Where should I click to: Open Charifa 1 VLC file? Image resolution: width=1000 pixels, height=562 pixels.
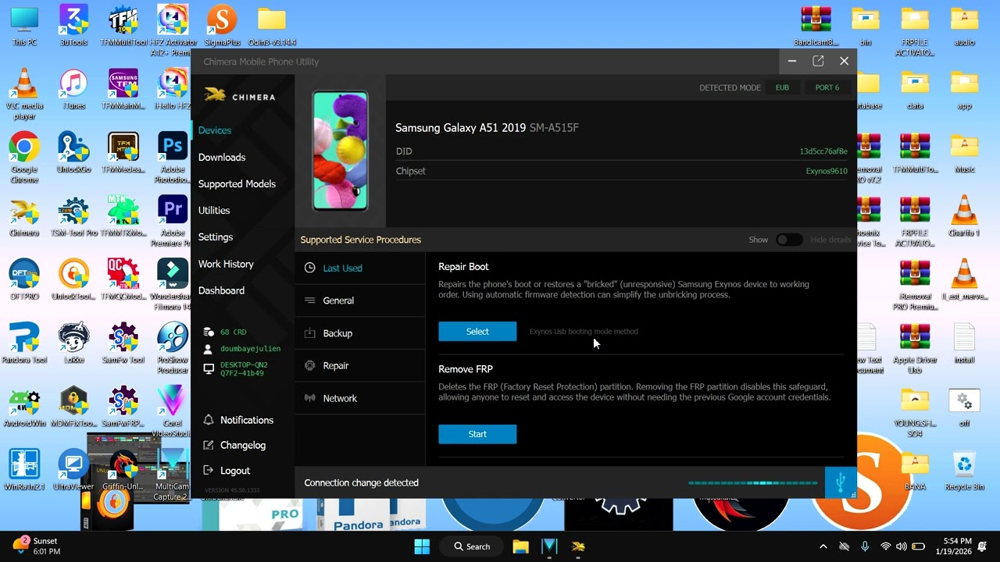coord(964,216)
